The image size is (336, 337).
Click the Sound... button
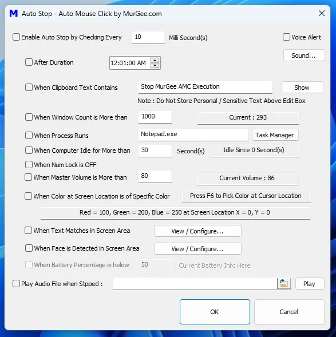[x=304, y=55]
